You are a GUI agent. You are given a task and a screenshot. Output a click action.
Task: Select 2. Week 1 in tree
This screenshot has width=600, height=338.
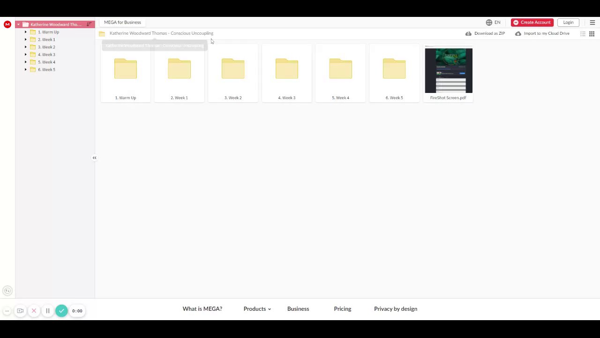coord(46,39)
